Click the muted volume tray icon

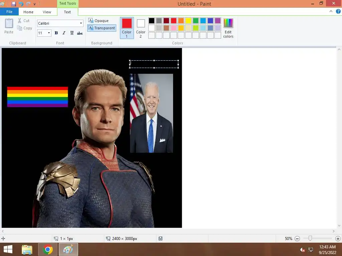pos(302,250)
